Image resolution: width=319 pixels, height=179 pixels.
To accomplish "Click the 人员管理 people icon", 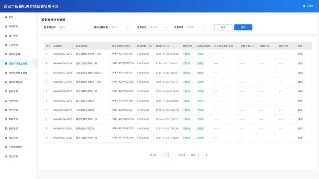I will [x=6, y=45].
